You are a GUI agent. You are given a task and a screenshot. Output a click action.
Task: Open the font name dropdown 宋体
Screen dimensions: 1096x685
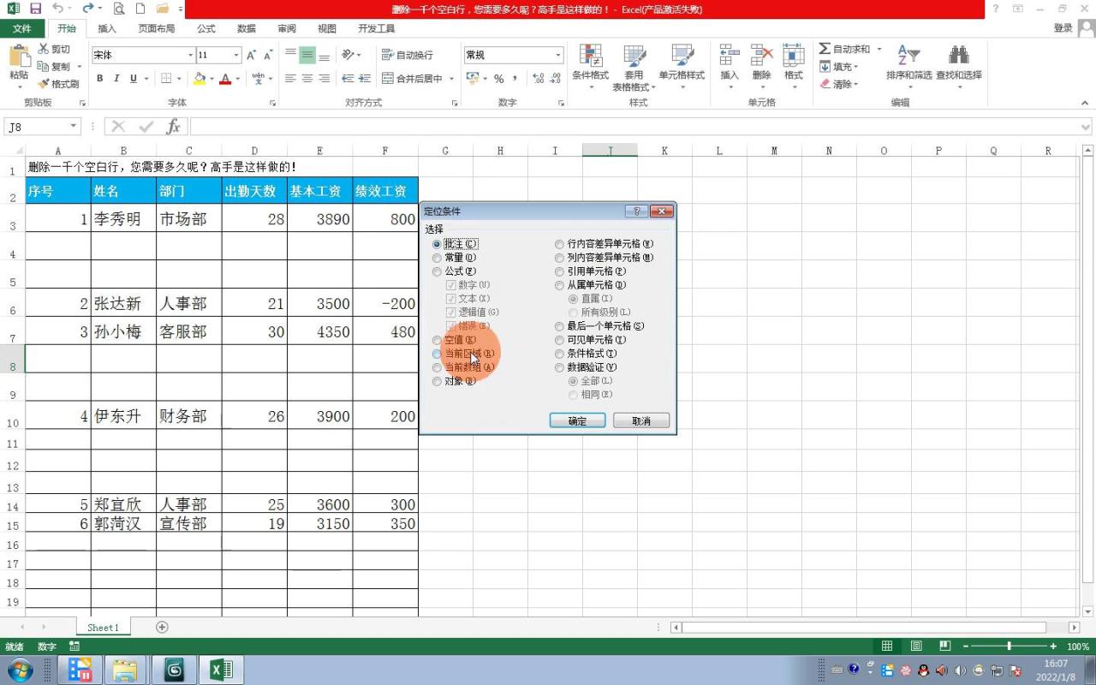coord(190,55)
